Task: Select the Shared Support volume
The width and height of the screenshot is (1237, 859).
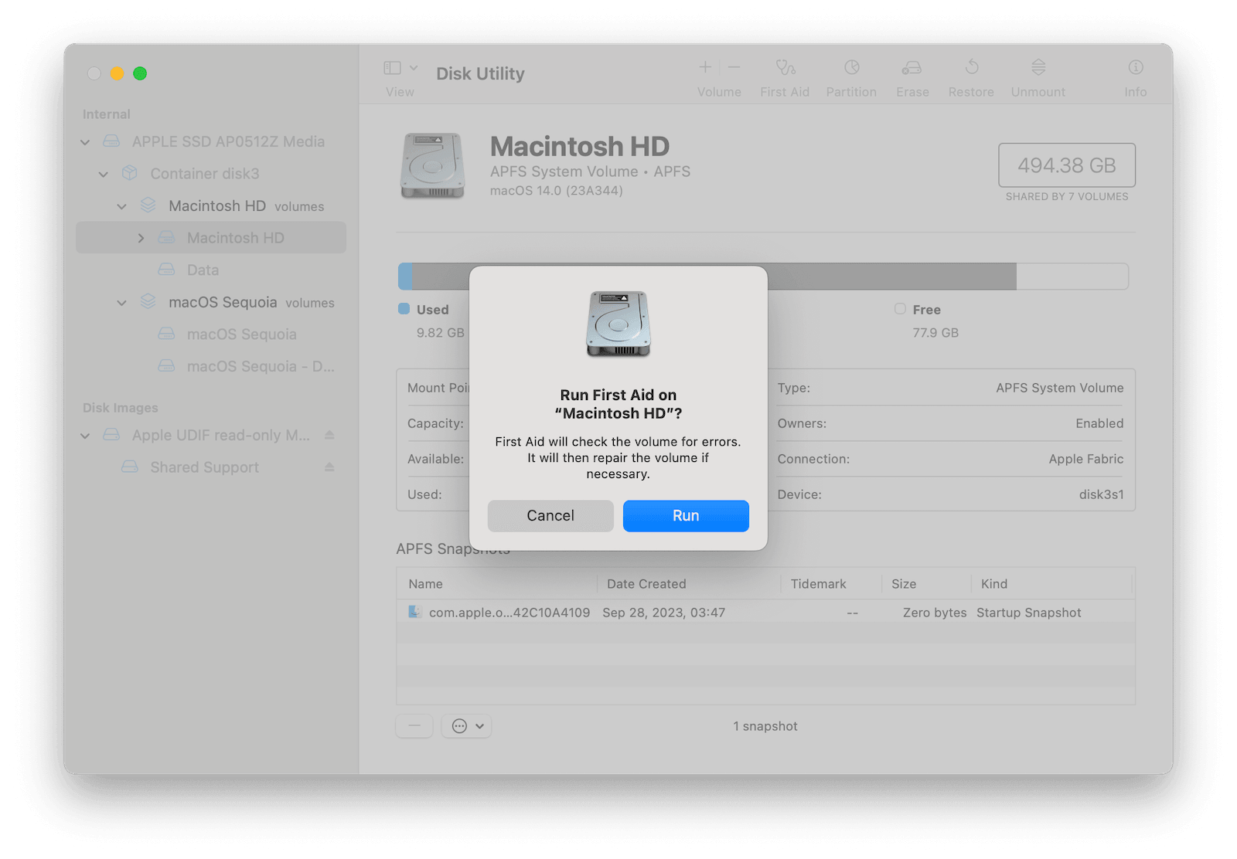Action: pos(205,467)
